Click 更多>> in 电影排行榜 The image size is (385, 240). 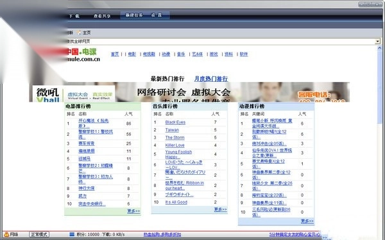tap(133, 211)
